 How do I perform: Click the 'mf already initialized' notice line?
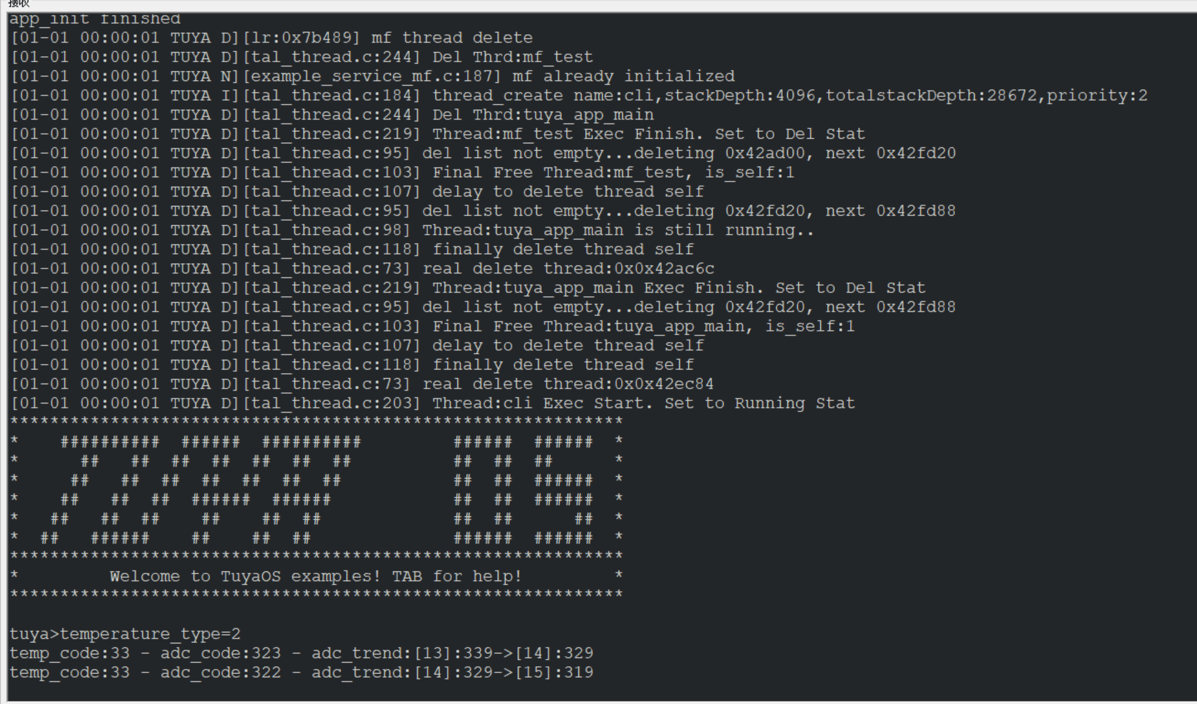[373, 76]
